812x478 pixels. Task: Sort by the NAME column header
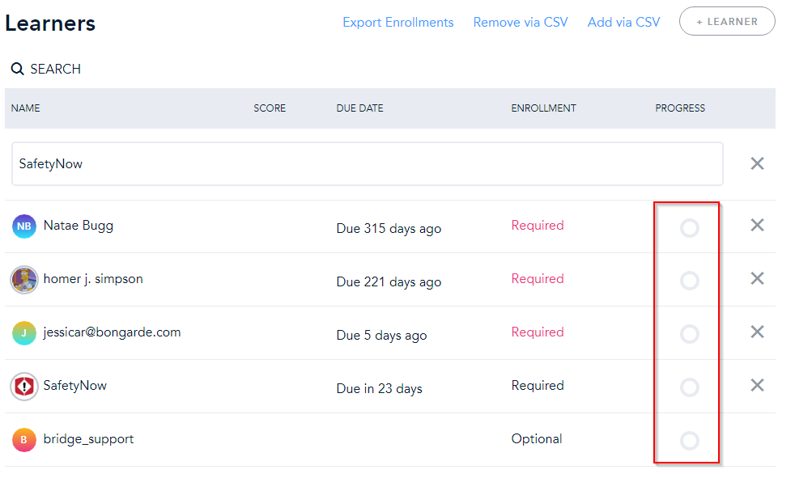pyautogui.click(x=25, y=108)
